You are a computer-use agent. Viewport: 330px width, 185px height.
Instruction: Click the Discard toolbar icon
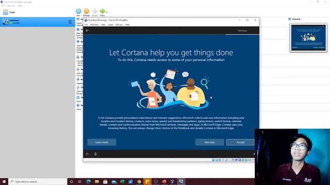pyautogui.click(x=95, y=11)
